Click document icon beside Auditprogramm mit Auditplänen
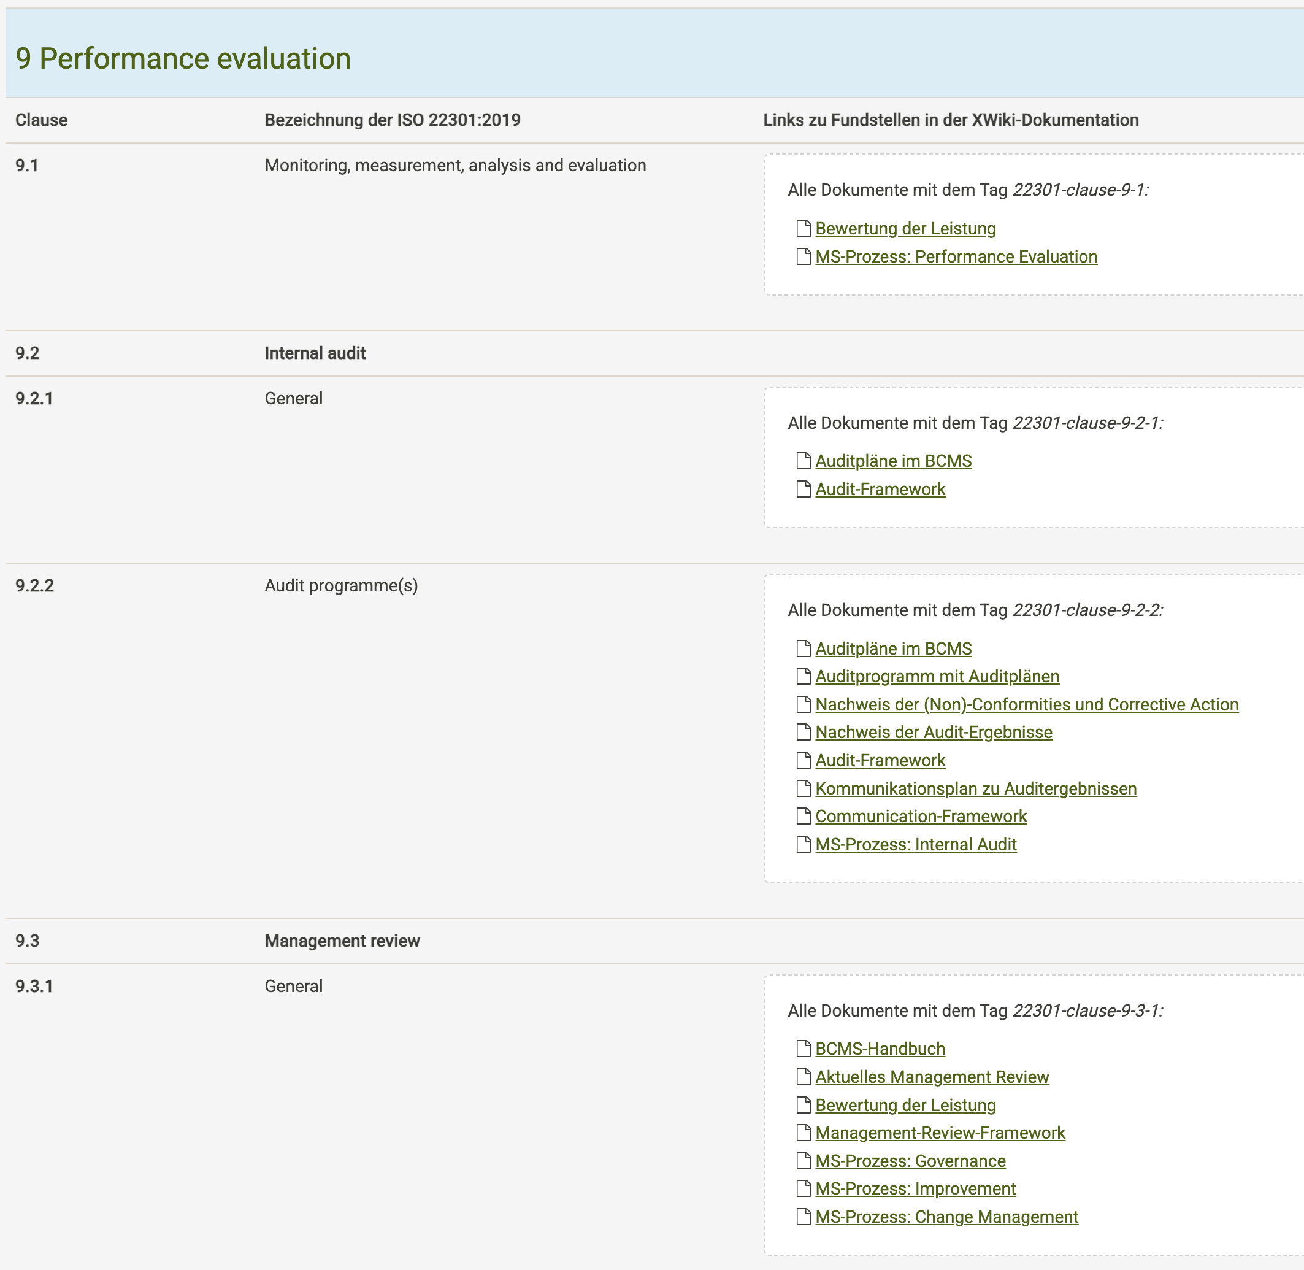This screenshot has height=1270, width=1304. 803,676
